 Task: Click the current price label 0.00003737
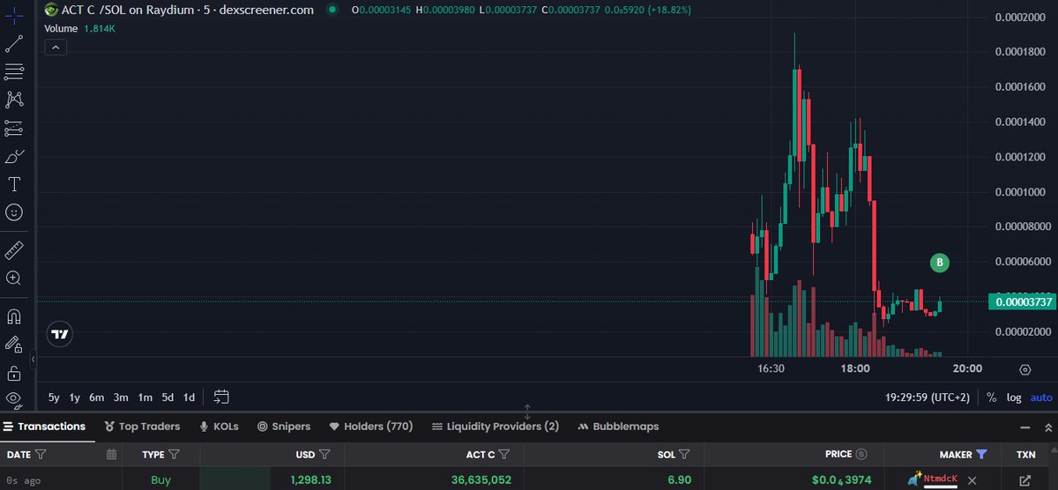pos(1023,301)
